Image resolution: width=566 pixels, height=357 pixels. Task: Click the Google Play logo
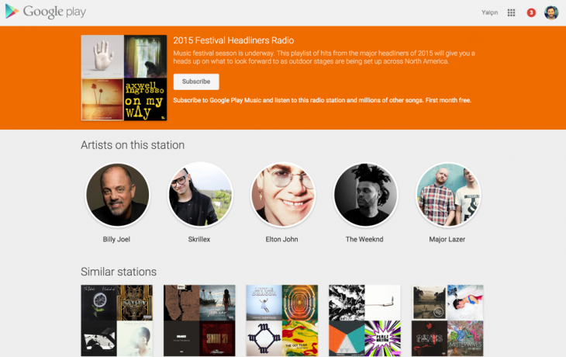[x=45, y=12]
